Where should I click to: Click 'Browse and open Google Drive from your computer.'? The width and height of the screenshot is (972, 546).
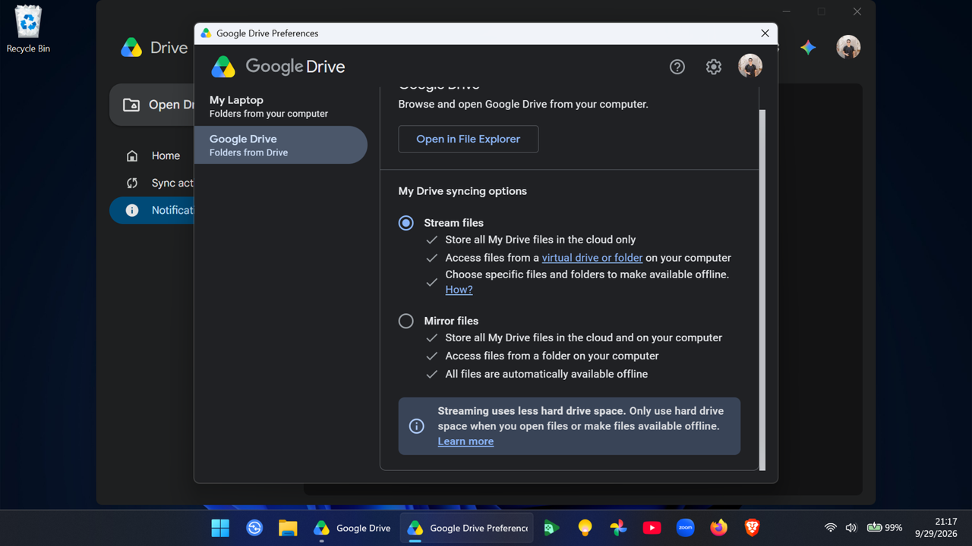523,105
